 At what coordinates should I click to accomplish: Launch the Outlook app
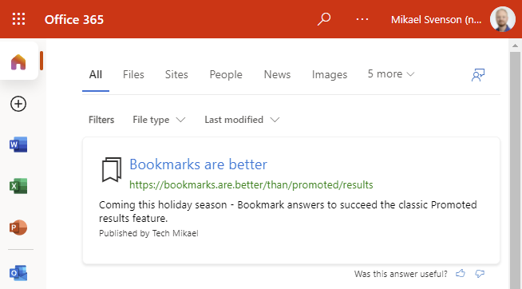pyautogui.click(x=18, y=273)
